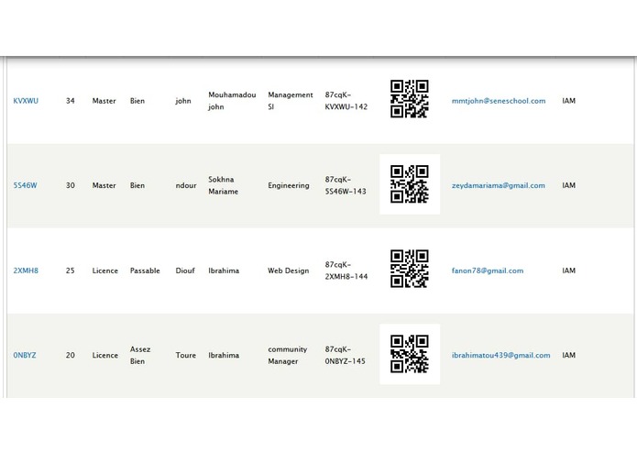
Task: Click the 'Engineering' program cell
Action: coord(289,185)
